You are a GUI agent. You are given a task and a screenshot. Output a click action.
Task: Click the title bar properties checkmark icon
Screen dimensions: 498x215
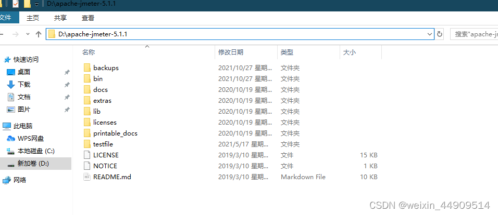click(16, 4)
